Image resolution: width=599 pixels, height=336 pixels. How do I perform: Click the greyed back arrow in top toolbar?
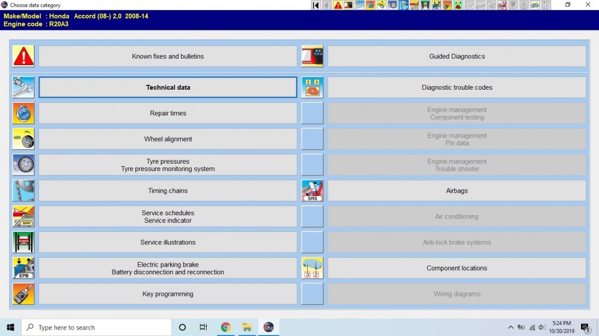(x=327, y=5)
